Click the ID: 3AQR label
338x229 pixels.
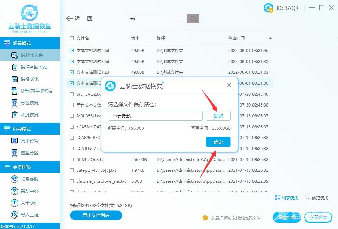(288, 8)
